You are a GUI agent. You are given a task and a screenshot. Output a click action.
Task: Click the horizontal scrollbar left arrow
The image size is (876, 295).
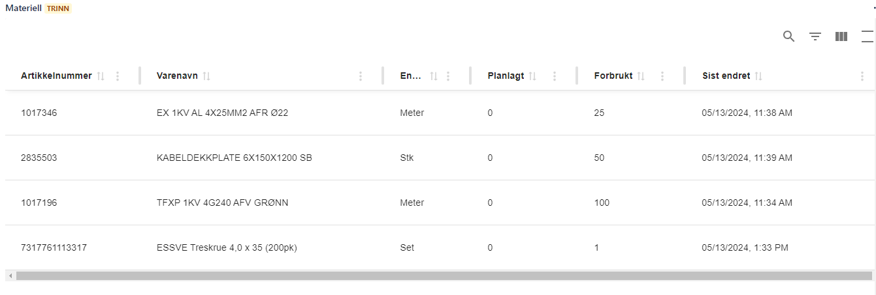tap(10, 276)
